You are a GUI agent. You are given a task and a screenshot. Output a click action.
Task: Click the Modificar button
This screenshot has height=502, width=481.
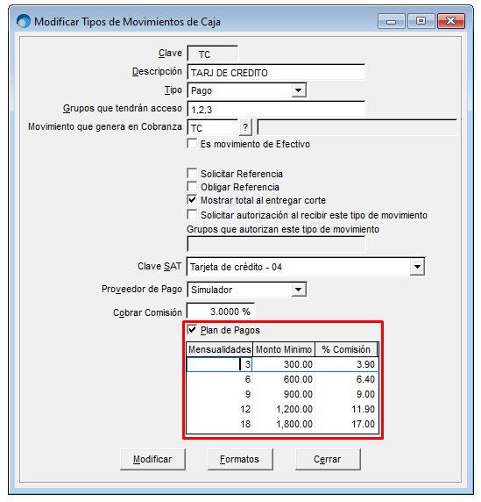(152, 459)
